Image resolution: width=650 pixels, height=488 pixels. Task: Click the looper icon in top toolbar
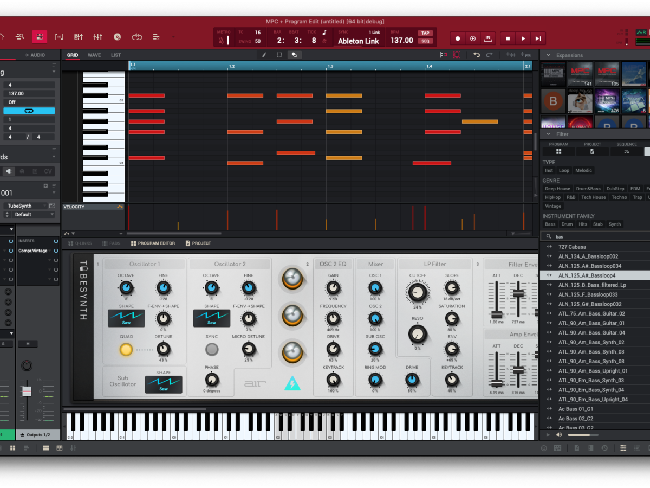pyautogui.click(x=136, y=37)
